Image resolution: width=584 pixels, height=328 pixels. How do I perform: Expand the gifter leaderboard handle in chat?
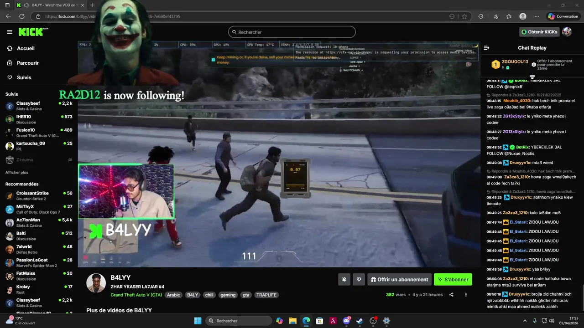(x=532, y=77)
